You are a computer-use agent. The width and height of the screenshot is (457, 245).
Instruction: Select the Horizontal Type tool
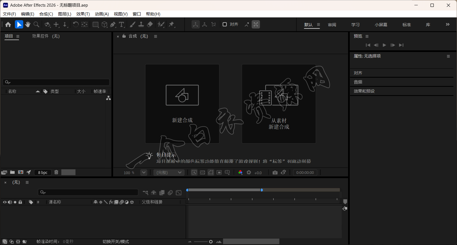click(121, 25)
